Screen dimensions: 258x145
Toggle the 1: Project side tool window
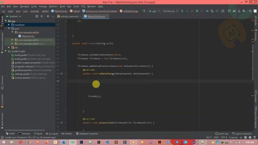pyautogui.click(x=2, y=22)
